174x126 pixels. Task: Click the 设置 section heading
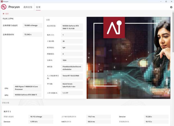(x=48, y=20)
